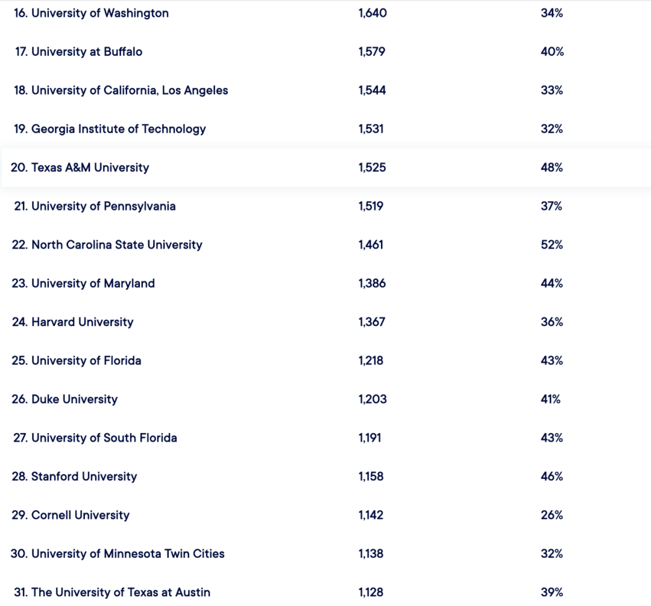Click the University at Buffalo entry
The height and width of the screenshot is (606, 651).
pyautogui.click(x=325, y=52)
